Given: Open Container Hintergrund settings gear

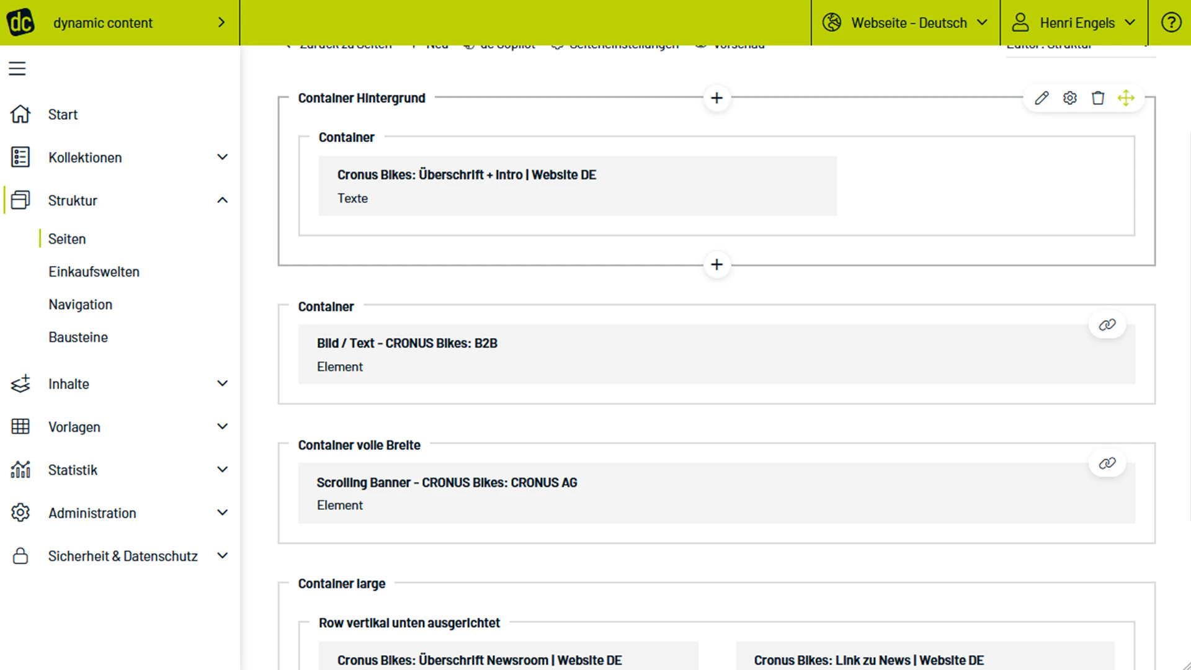Looking at the screenshot, I should 1069,98.
